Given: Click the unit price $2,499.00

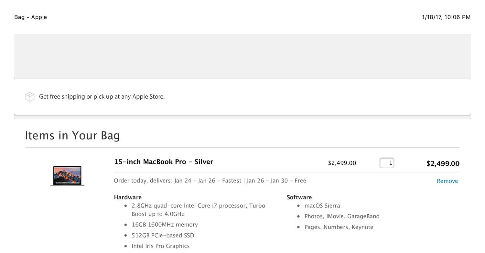Looking at the screenshot, I should [342, 163].
